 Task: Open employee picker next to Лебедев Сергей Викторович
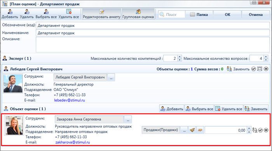point(111,77)
